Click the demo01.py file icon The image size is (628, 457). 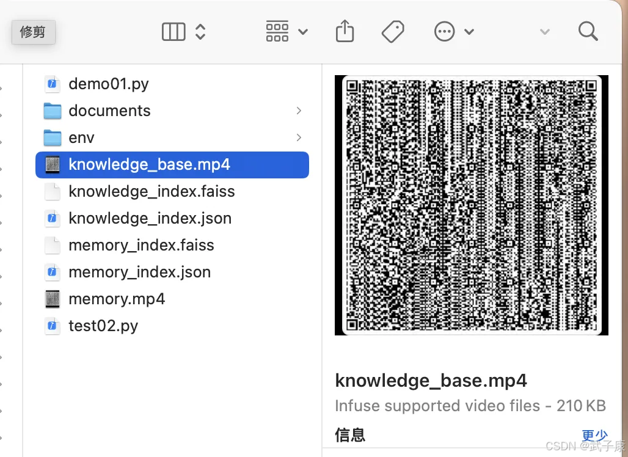53,84
